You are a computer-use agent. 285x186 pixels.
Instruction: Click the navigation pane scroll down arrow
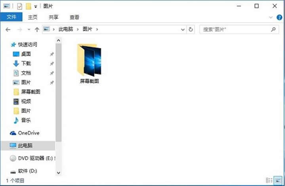[59, 173]
